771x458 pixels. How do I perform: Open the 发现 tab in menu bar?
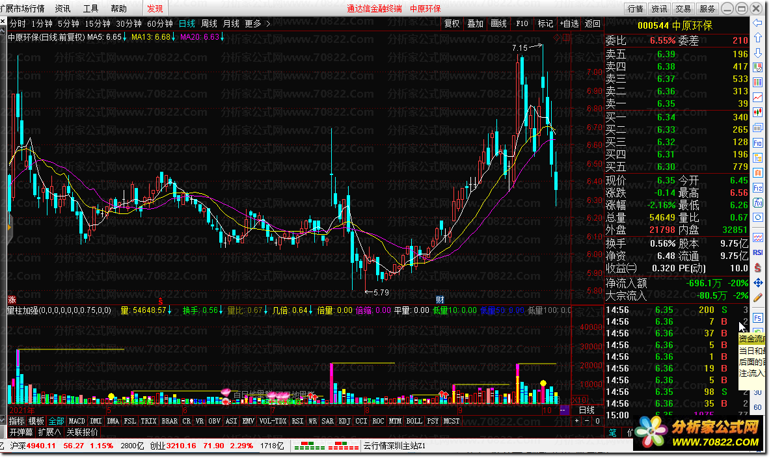(x=155, y=8)
